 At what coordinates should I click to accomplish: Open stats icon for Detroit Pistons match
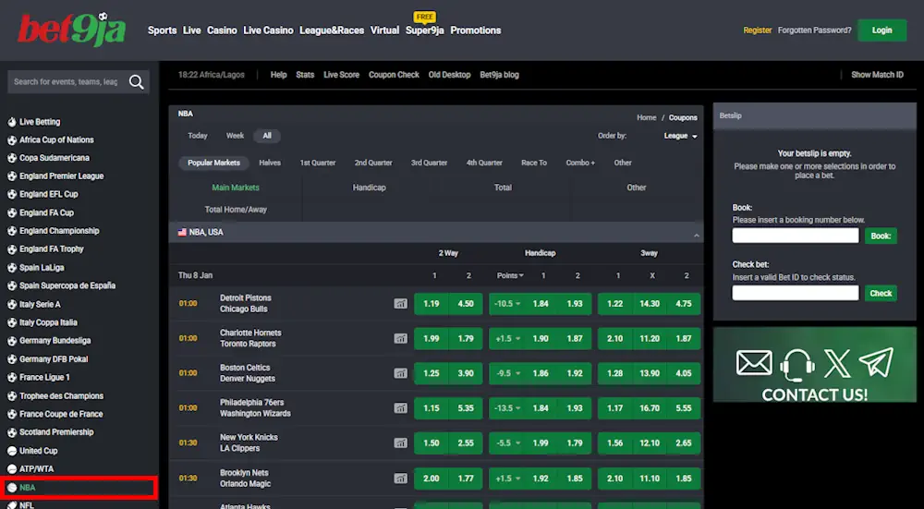(x=401, y=304)
